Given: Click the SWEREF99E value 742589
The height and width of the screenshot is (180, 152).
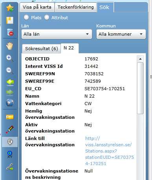Looking at the screenshot, I should 93,81.
